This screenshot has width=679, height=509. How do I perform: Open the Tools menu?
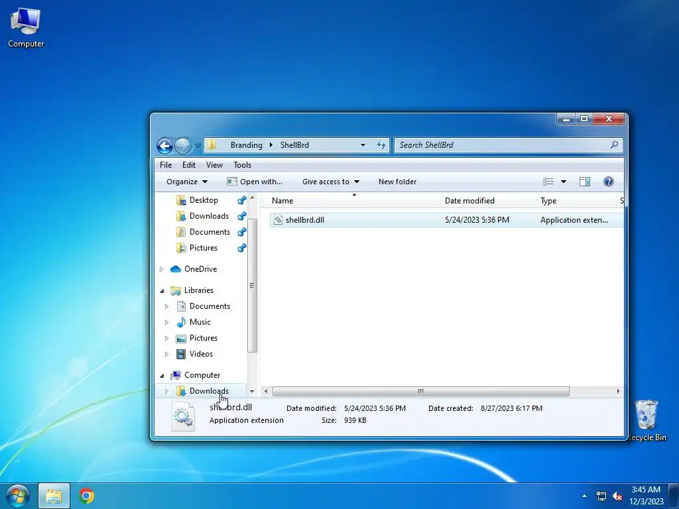pyautogui.click(x=243, y=165)
